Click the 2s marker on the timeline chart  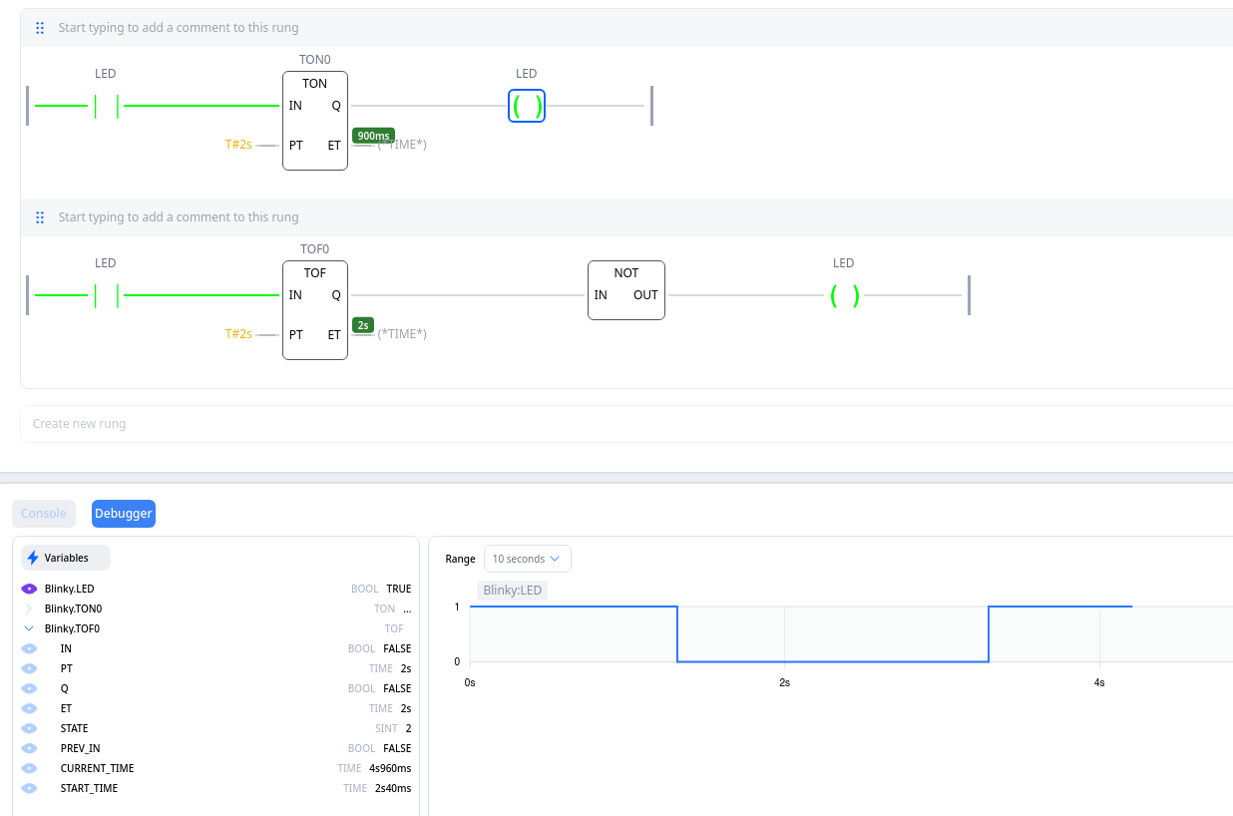784,682
